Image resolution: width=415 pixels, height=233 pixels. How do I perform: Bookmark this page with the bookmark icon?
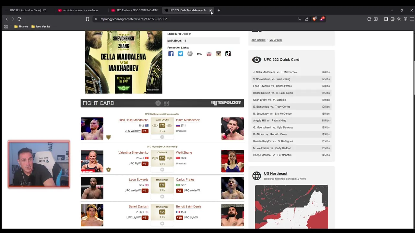pos(88,19)
